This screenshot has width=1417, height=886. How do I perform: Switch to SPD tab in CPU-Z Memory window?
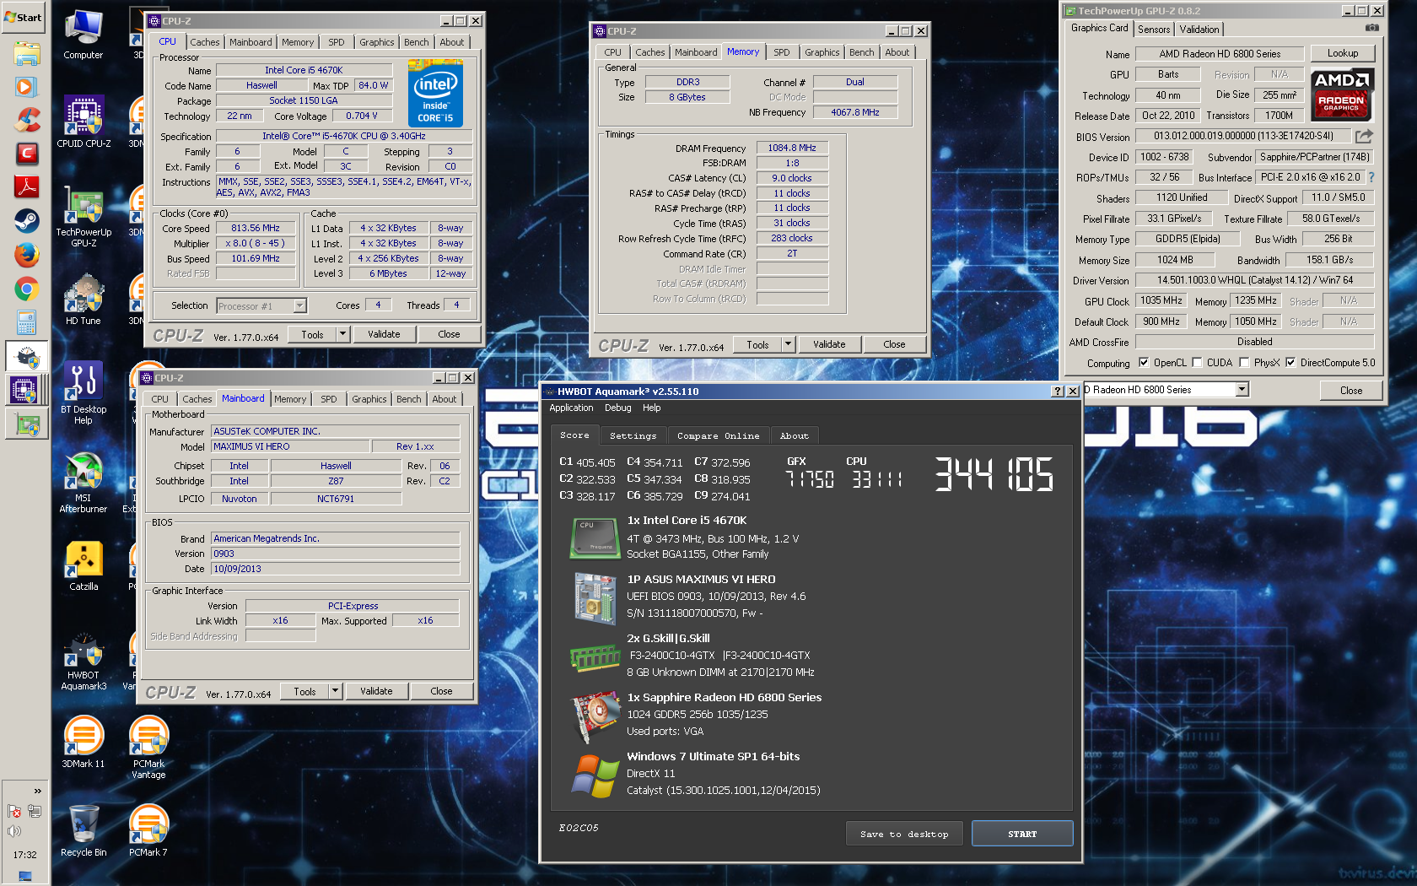click(x=782, y=52)
